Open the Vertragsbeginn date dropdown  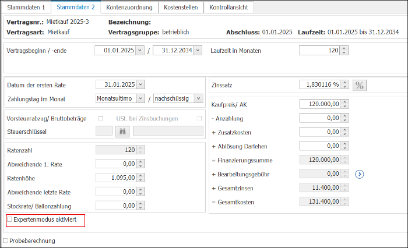click(x=140, y=51)
